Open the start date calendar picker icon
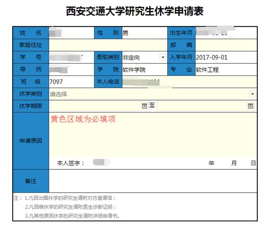The height and width of the screenshot is (234, 270). pos(144,106)
